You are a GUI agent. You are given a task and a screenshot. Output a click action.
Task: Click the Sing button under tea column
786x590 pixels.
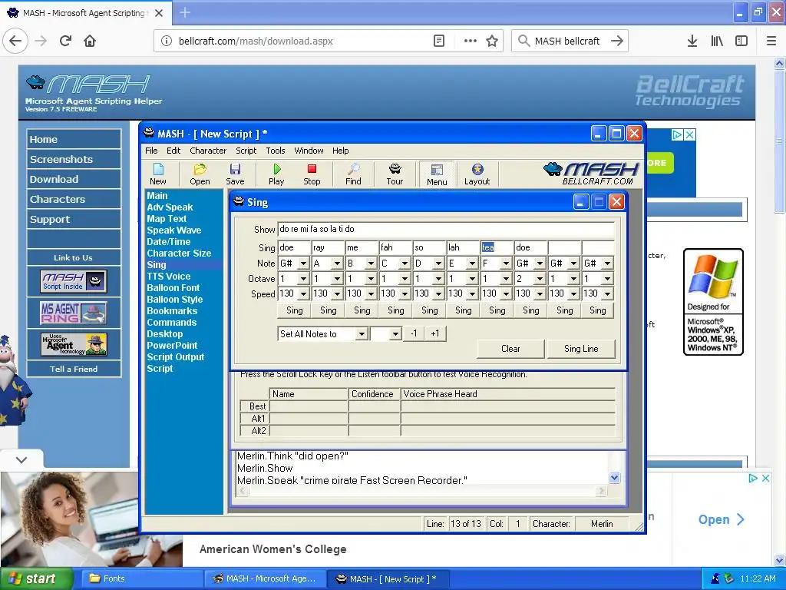(497, 310)
